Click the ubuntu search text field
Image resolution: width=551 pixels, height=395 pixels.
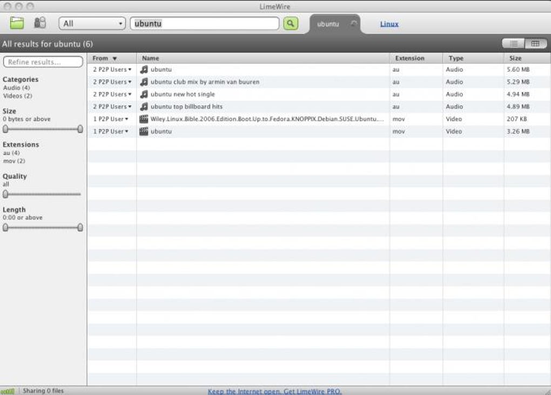pyautogui.click(x=205, y=24)
